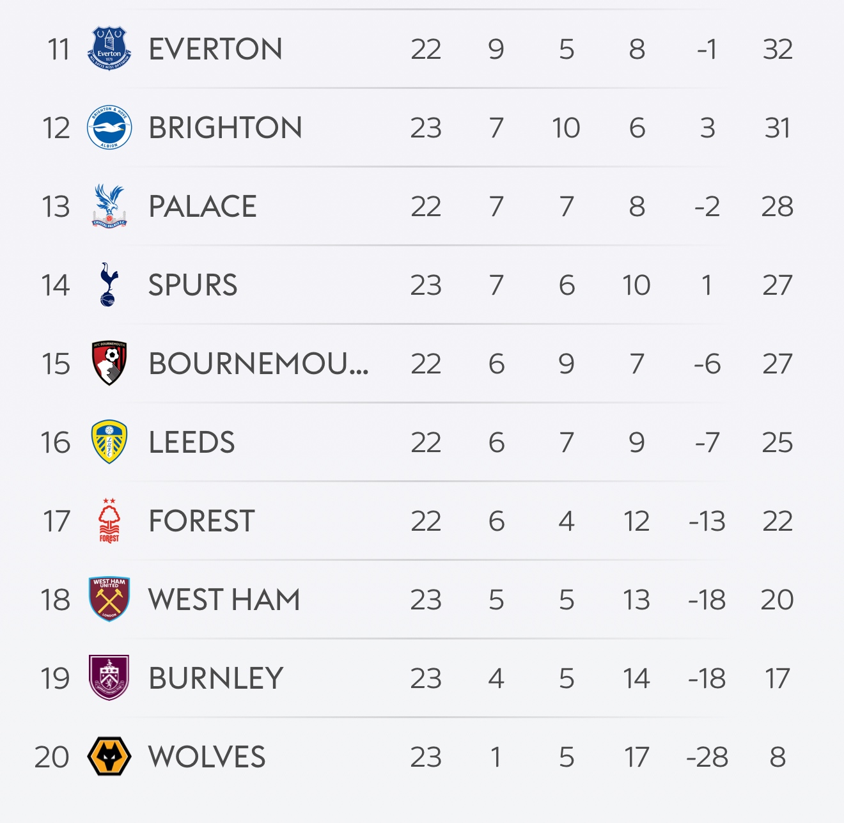Select the PALACE team name
The height and width of the screenshot is (823, 844).
(x=202, y=207)
